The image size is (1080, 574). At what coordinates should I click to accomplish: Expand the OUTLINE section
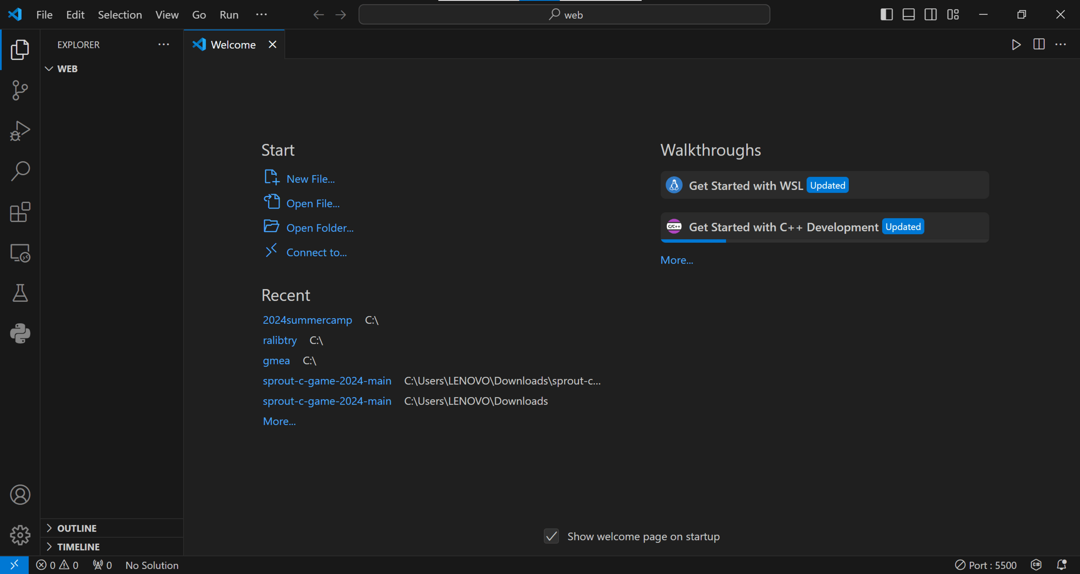click(77, 528)
